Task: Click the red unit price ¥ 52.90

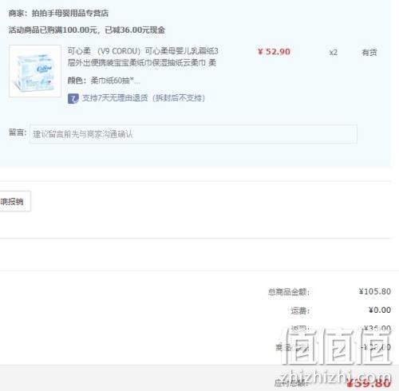Action: (274, 52)
